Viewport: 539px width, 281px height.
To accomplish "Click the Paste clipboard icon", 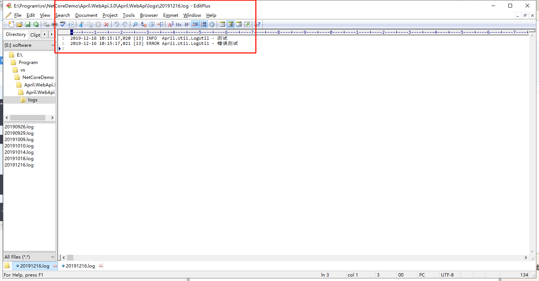I will pyautogui.click(x=98, y=24).
